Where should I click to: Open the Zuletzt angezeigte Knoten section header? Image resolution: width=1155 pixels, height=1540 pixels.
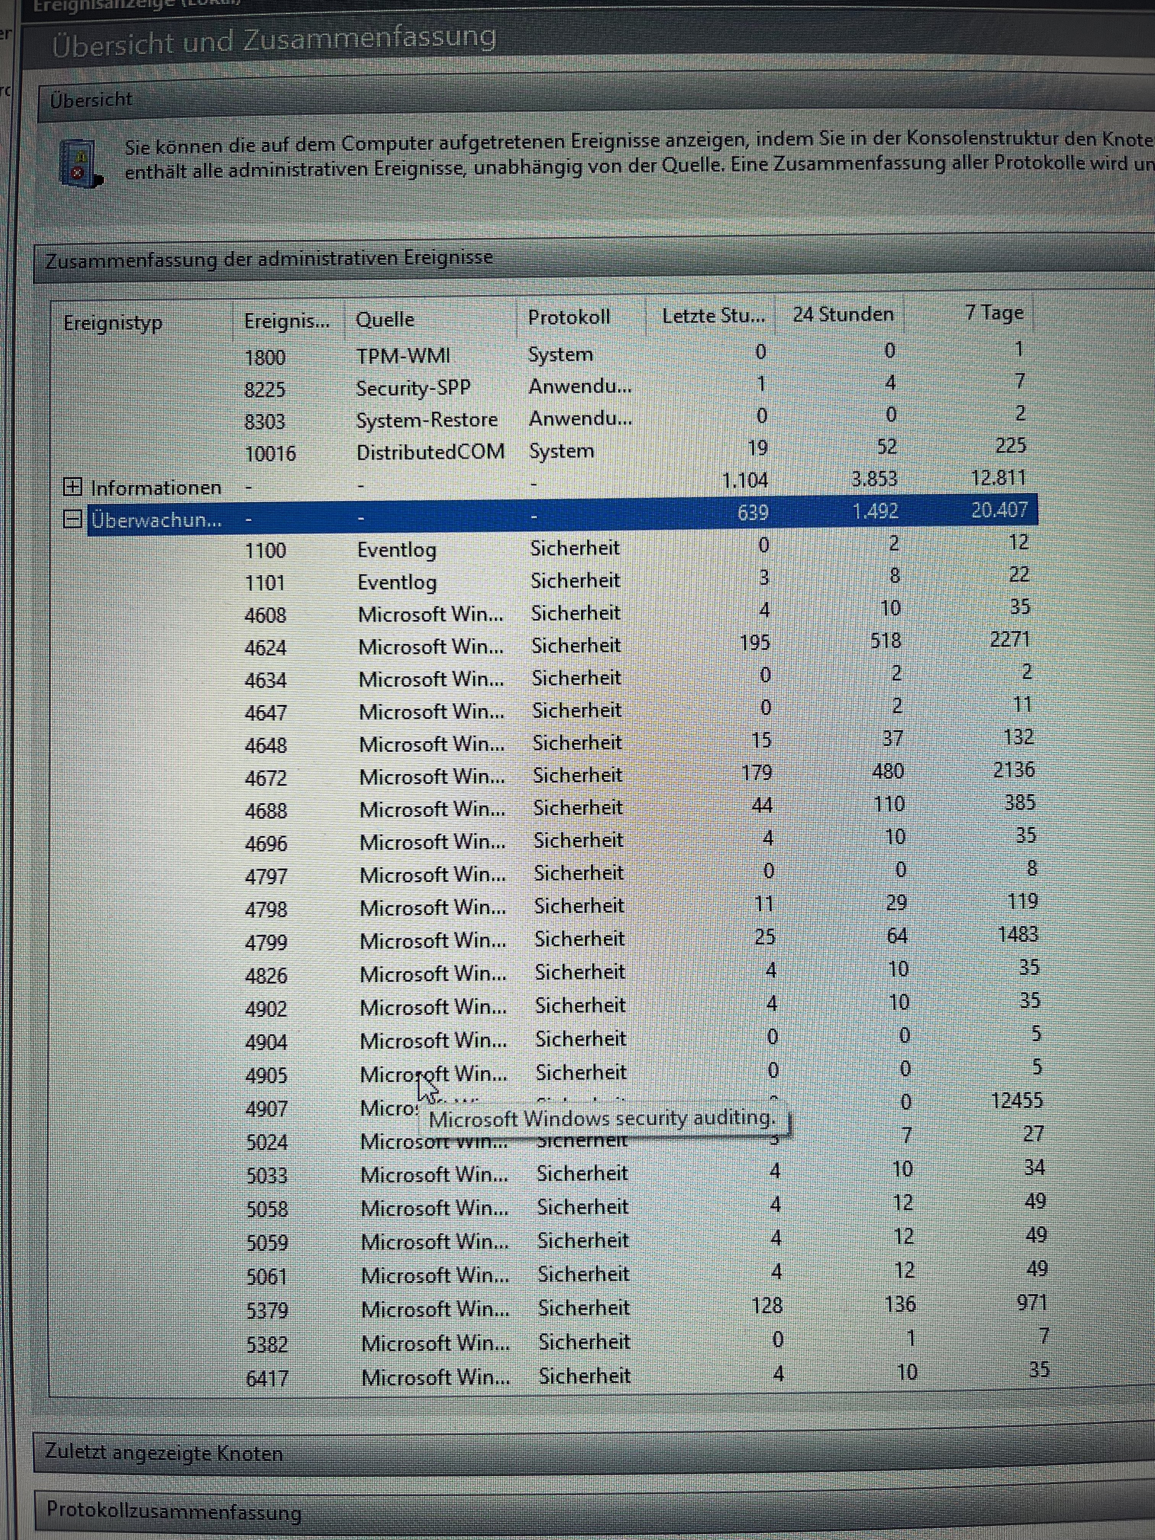[164, 1453]
